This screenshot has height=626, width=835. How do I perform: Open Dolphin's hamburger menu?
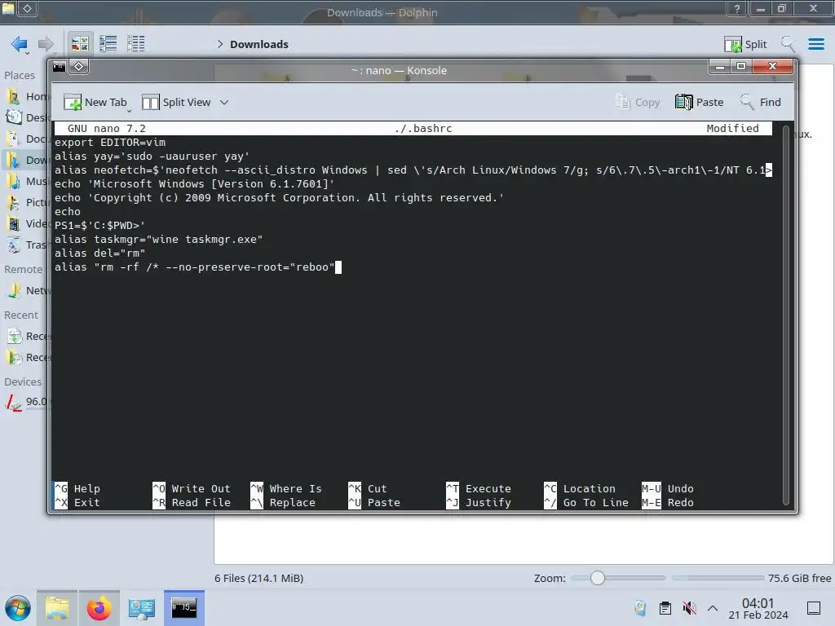pos(816,44)
